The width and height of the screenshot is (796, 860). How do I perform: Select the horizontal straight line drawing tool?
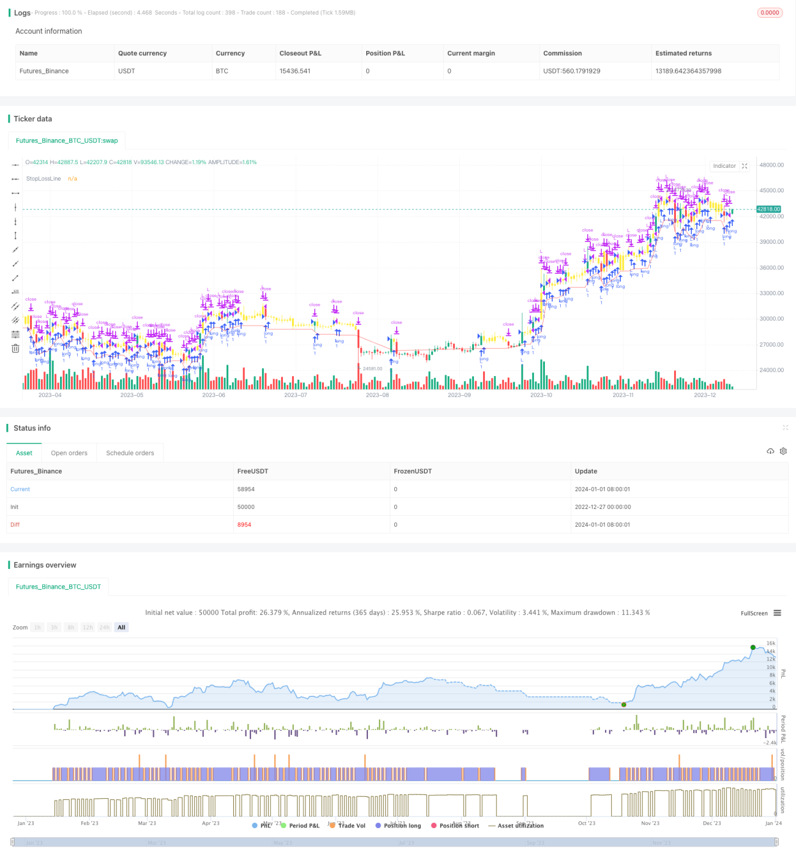[x=15, y=165]
